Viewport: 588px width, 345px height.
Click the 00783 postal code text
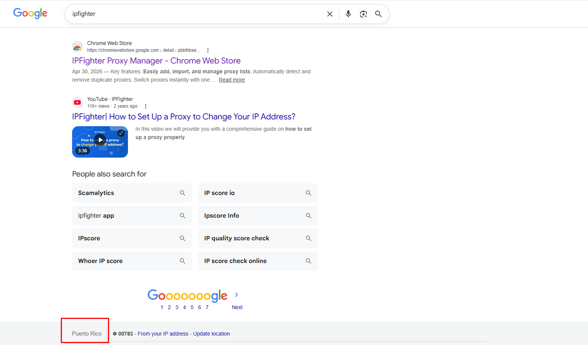tap(126, 334)
